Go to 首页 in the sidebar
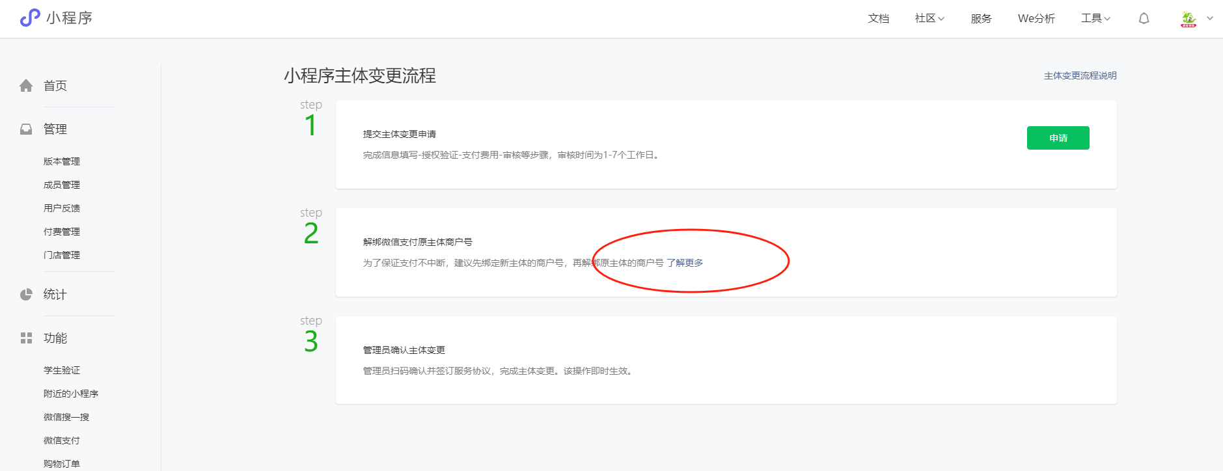This screenshot has width=1223, height=471. coord(55,86)
